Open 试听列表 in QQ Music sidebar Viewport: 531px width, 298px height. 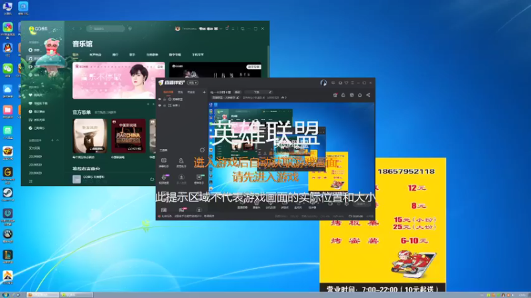37,120
